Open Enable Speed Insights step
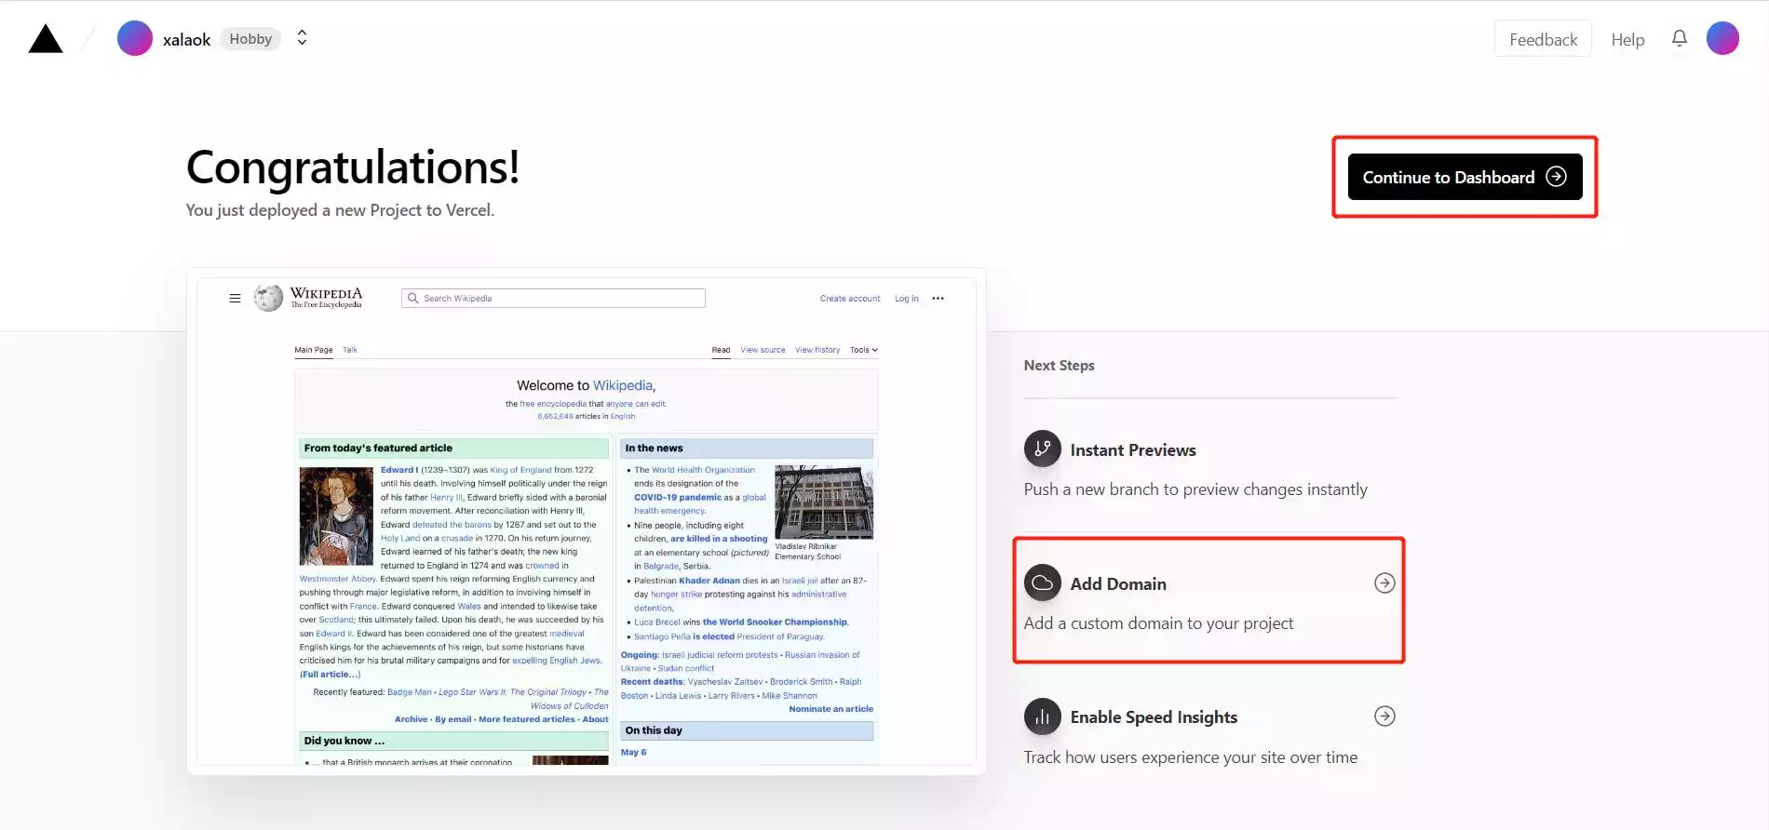This screenshot has height=830, width=1769. click(1209, 735)
